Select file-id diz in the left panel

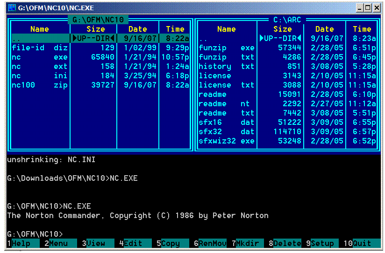(x=100, y=48)
